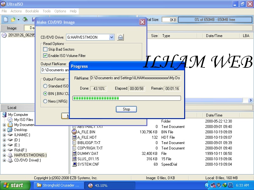The image size is (254, 190).
Task: Select the 20120126_06295 image disc icon
Action: pyautogui.click(x=4, y=35)
